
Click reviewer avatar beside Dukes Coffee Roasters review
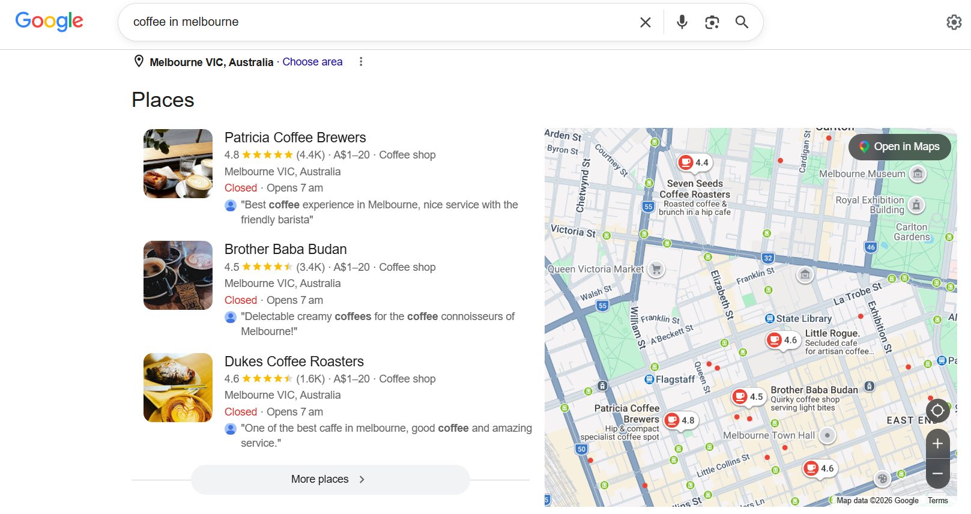pos(230,429)
